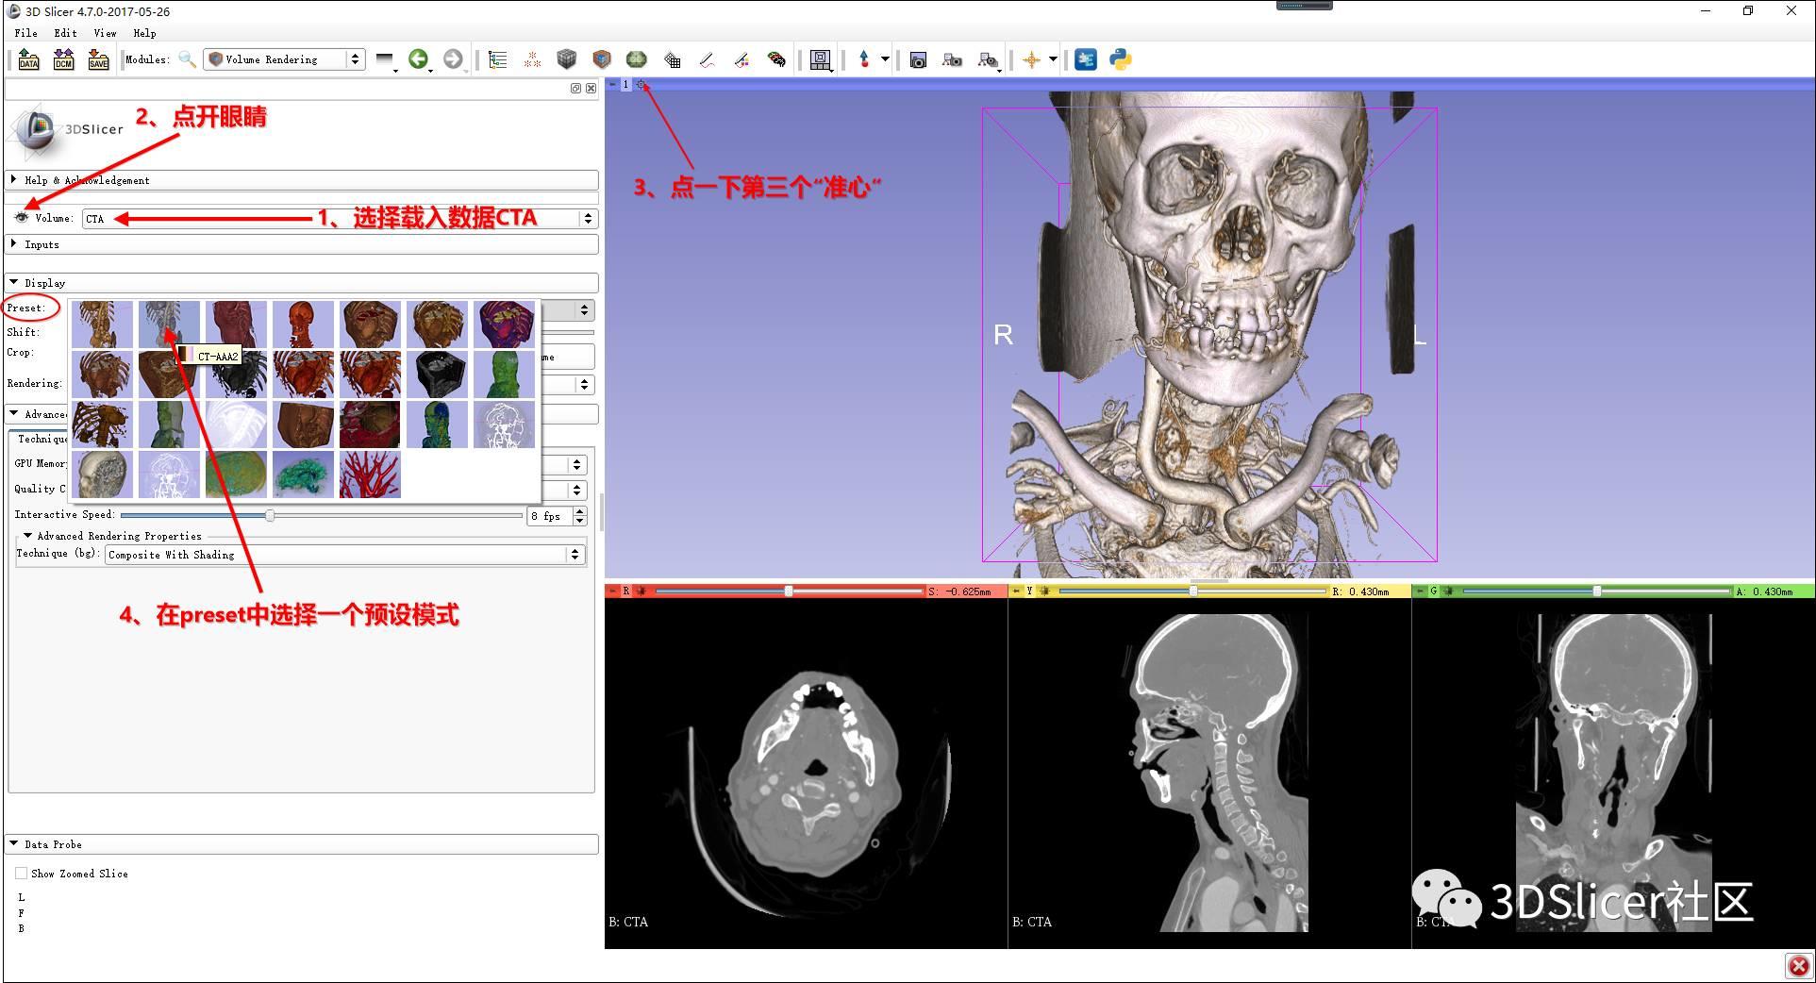Image resolution: width=1816 pixels, height=983 pixels.
Task: Close the module panel with X button
Action: [591, 88]
